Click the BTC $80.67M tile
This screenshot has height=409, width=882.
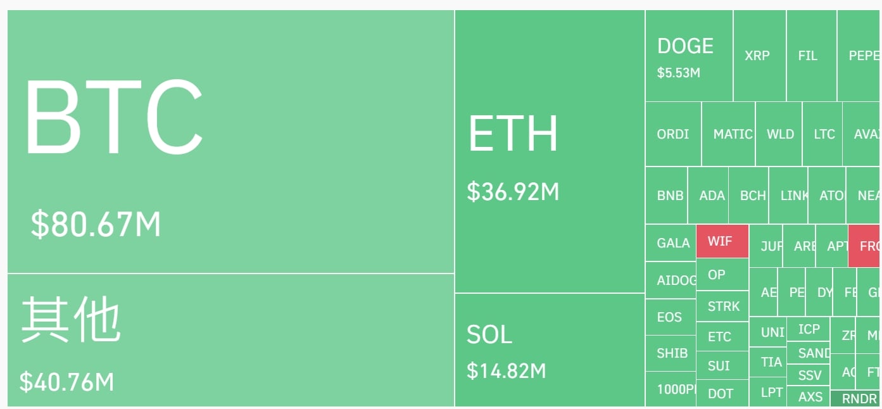tap(230, 142)
